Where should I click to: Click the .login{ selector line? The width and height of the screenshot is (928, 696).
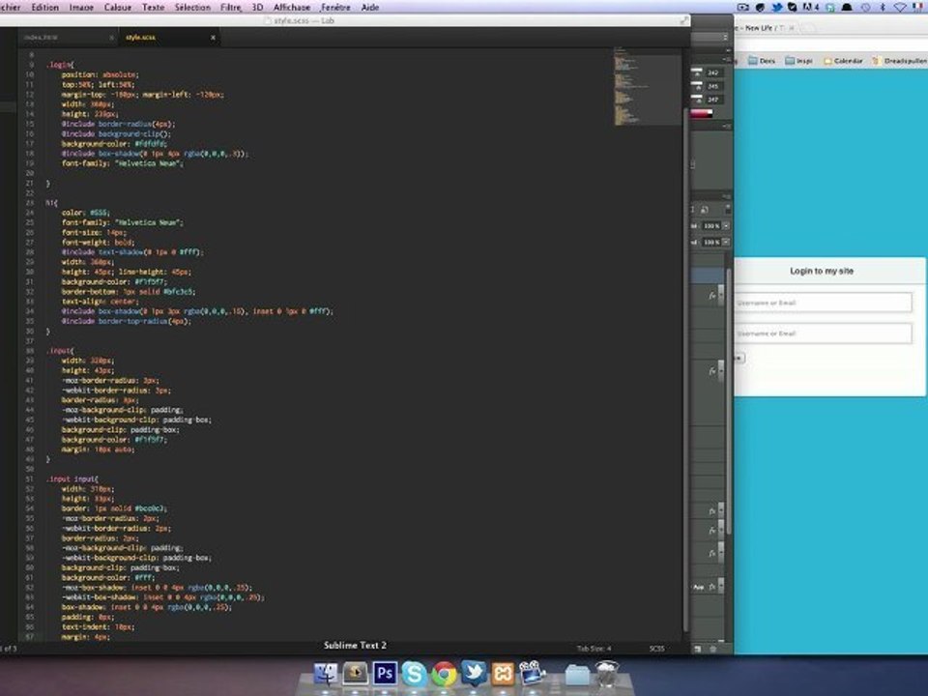point(60,65)
